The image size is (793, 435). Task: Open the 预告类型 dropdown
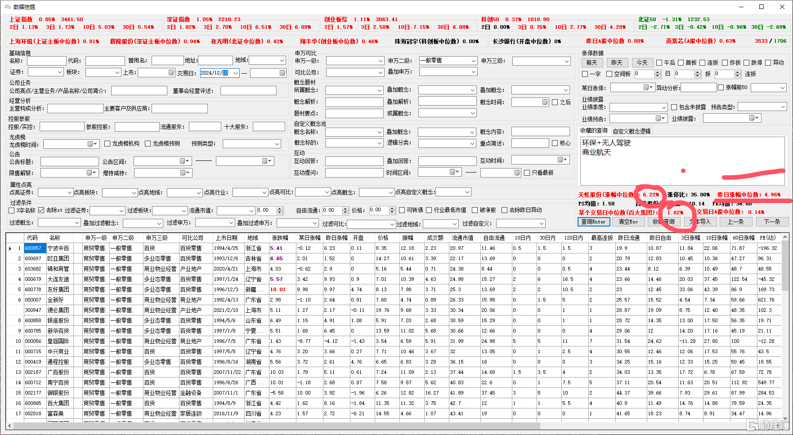pos(783,107)
